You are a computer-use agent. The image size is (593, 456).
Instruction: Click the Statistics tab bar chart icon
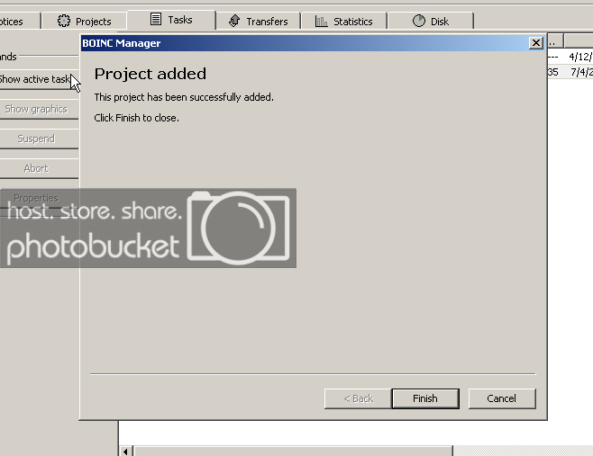(x=322, y=21)
